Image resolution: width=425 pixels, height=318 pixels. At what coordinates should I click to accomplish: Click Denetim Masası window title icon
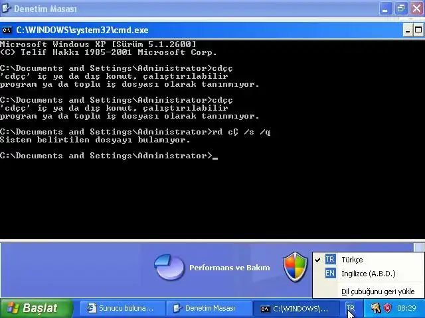[x=6, y=8]
